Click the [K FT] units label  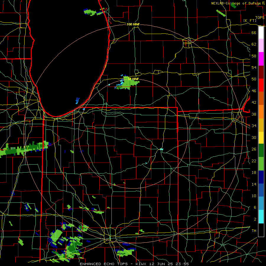click(250, 20)
